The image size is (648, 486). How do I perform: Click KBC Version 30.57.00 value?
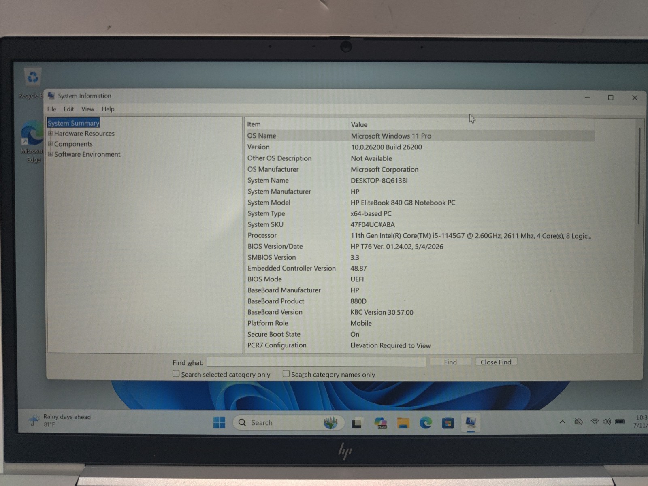(382, 312)
